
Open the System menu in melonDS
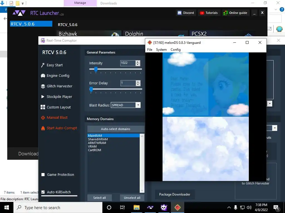[x=161, y=50]
